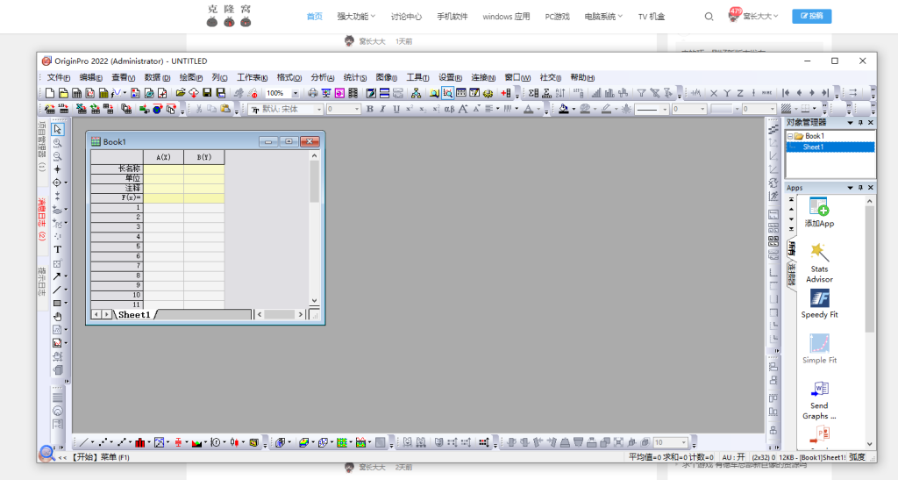Screen dimensions: 898x480
Task: Open the Send Graphs app
Action: [x=819, y=401]
